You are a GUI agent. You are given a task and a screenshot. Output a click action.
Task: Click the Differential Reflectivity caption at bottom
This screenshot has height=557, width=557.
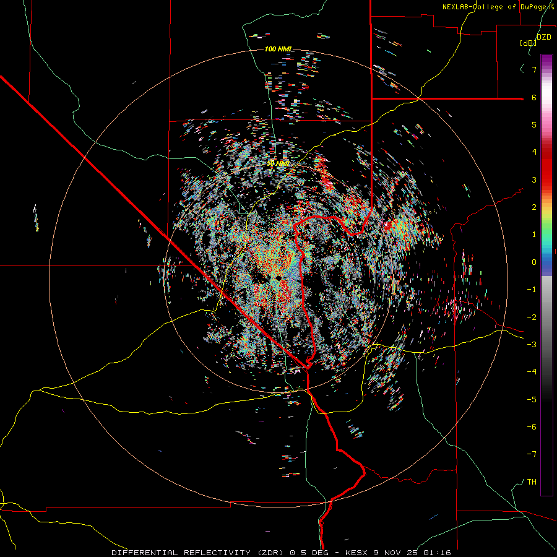coord(281,553)
